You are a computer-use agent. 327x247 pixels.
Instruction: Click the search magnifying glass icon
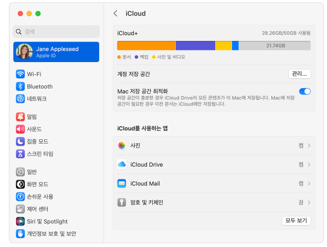coord(19,32)
